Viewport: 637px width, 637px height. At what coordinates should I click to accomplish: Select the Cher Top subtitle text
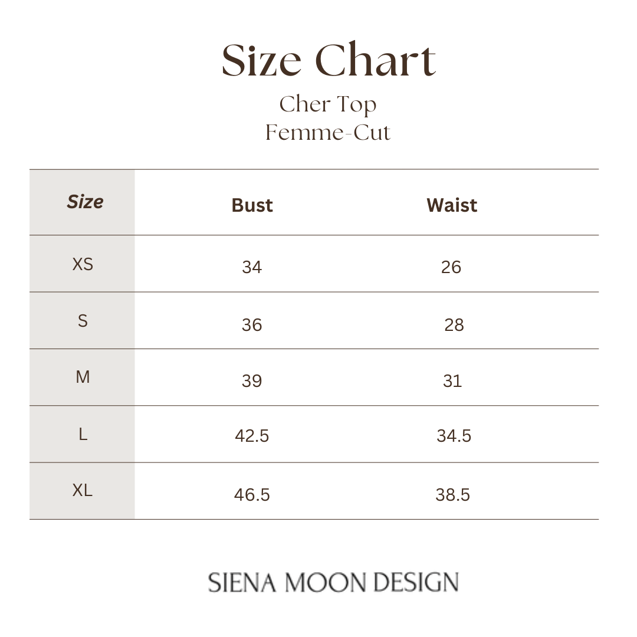(328, 105)
